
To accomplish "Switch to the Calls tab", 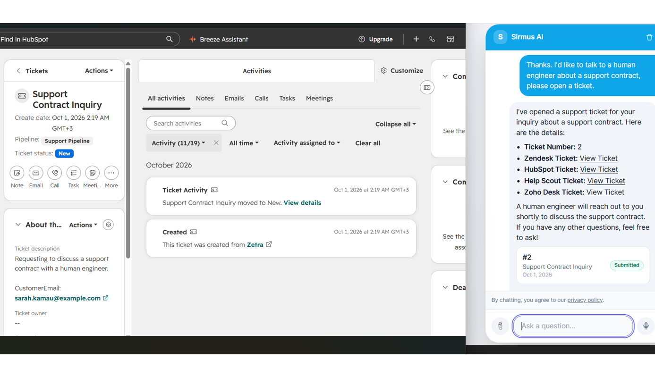I will 261,98.
